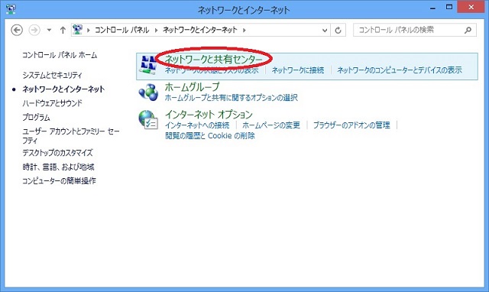489x292 pixels.
Task: Maximize the ネットワークとインターネット window
Action: [x=449, y=7]
